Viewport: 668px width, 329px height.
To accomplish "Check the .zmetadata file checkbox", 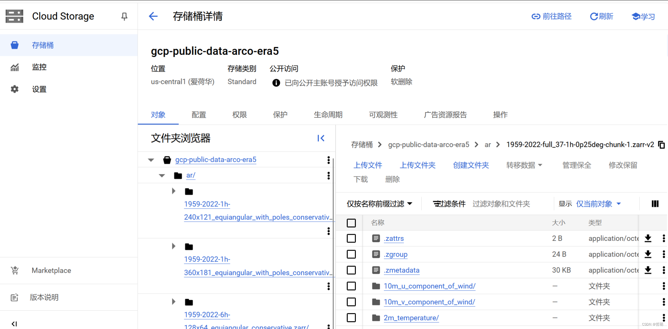I will click(351, 270).
